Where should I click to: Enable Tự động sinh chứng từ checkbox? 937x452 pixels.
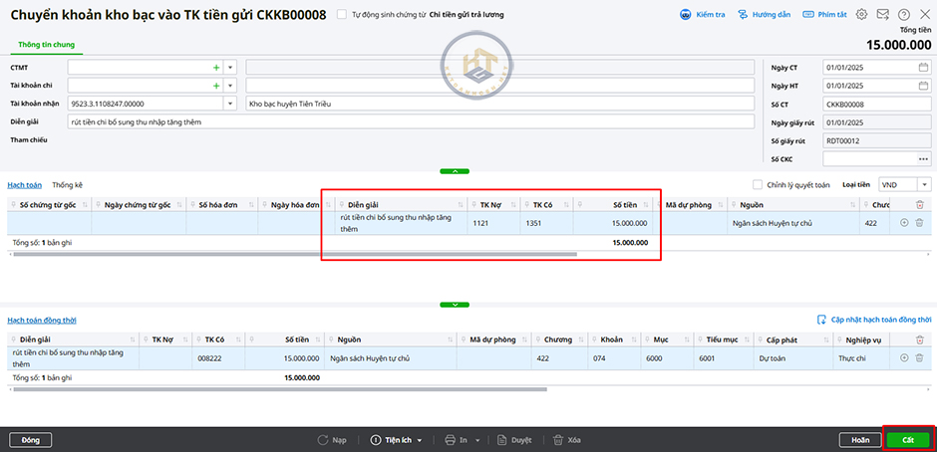coord(342,15)
